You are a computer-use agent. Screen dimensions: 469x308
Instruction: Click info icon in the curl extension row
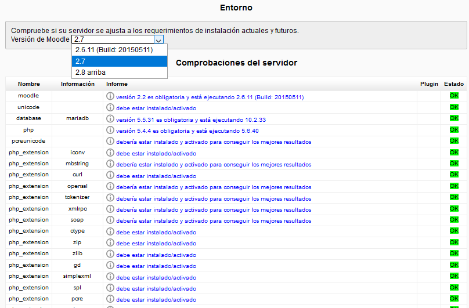point(110,175)
